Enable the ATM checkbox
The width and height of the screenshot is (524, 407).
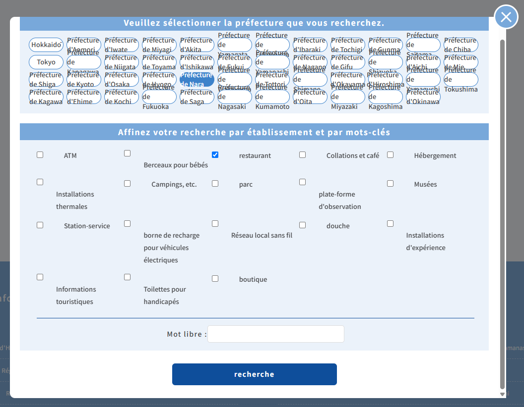[40, 155]
